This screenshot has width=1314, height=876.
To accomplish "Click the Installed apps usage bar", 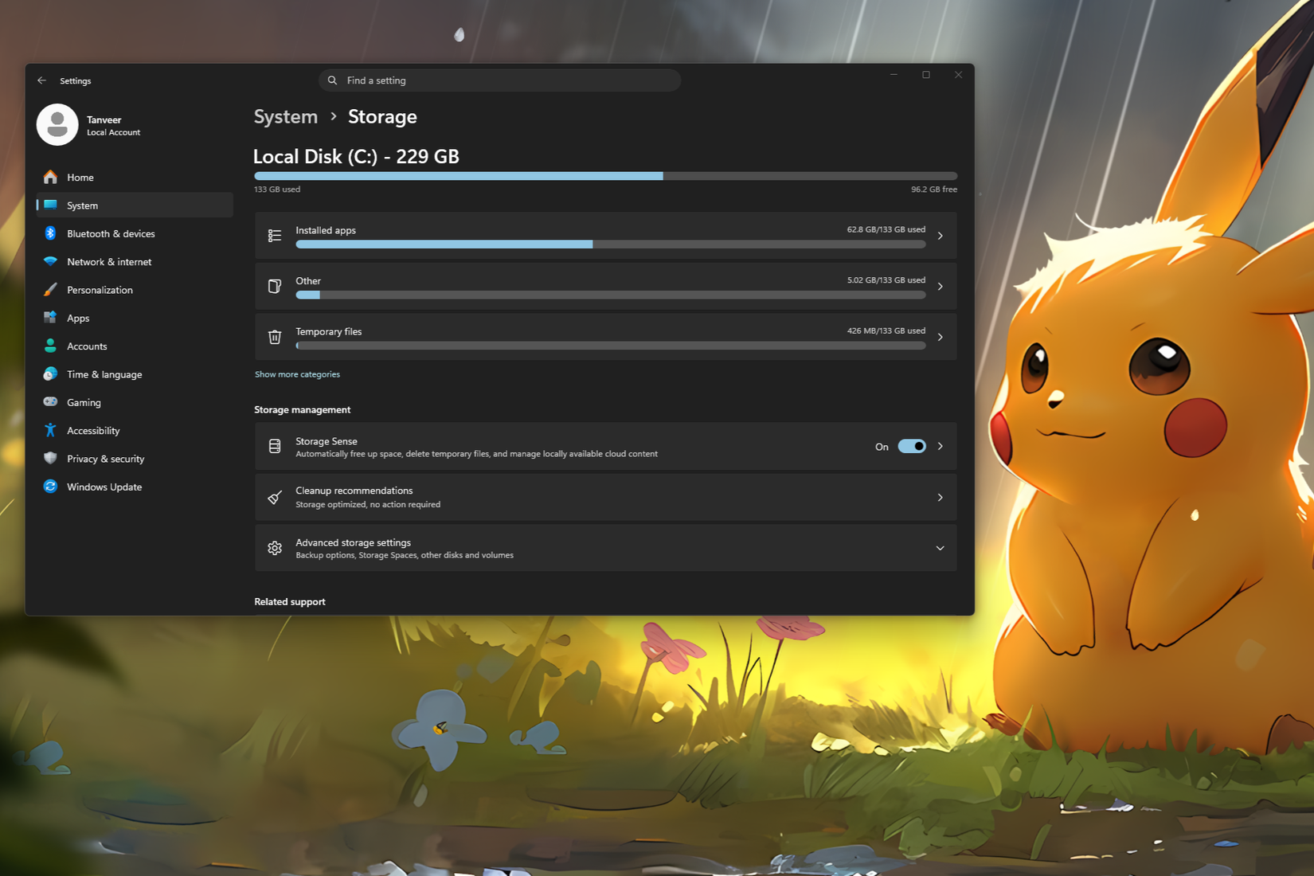I will point(610,244).
